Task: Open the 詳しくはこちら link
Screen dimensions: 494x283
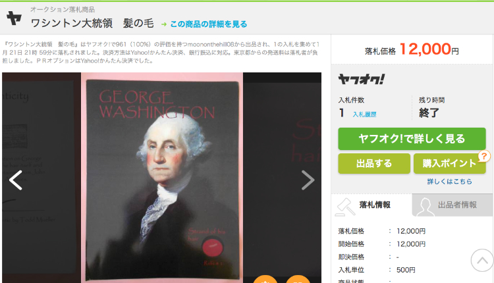Action: click(450, 182)
